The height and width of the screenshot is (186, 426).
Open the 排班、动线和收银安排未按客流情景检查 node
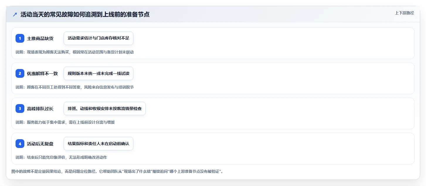point(105,108)
